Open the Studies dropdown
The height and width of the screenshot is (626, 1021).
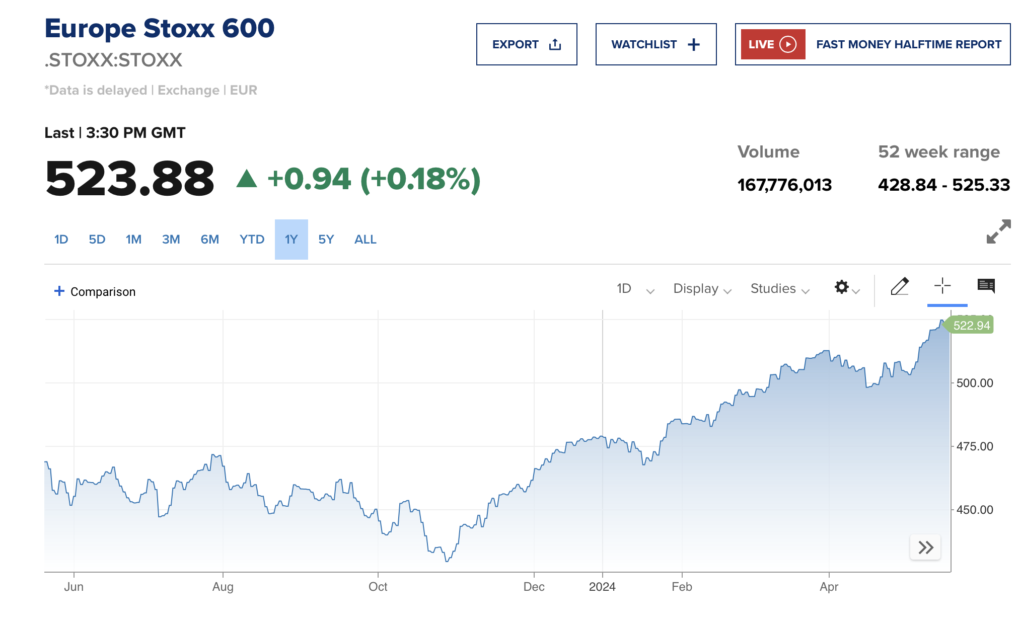coord(779,289)
